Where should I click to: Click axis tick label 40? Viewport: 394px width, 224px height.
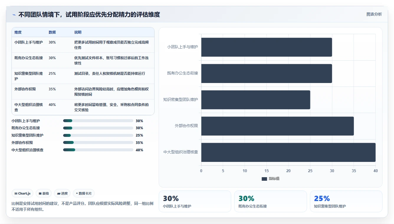[x=375, y=171]
